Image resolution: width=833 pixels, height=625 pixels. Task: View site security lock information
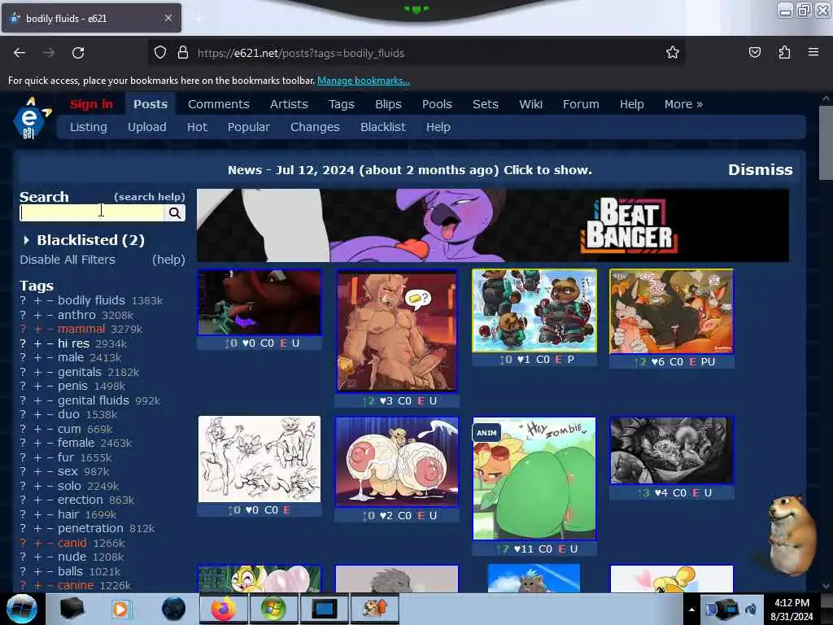[x=183, y=53]
